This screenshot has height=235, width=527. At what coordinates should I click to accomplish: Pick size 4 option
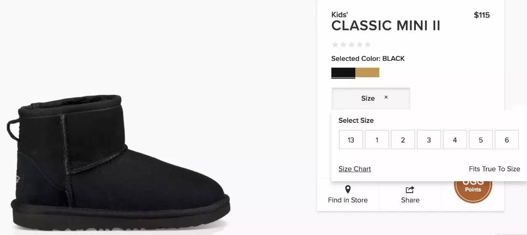click(455, 140)
